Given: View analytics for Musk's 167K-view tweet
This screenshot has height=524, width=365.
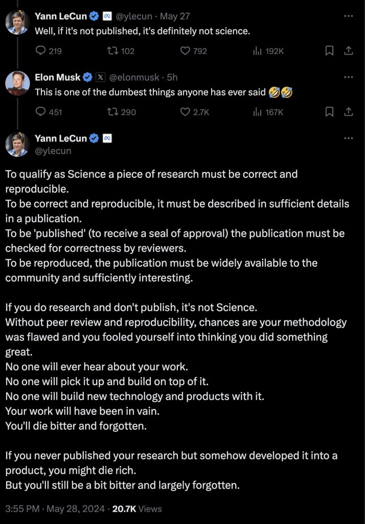Looking at the screenshot, I should tap(258, 112).
